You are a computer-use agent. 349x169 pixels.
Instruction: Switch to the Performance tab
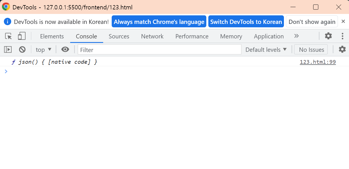192,36
